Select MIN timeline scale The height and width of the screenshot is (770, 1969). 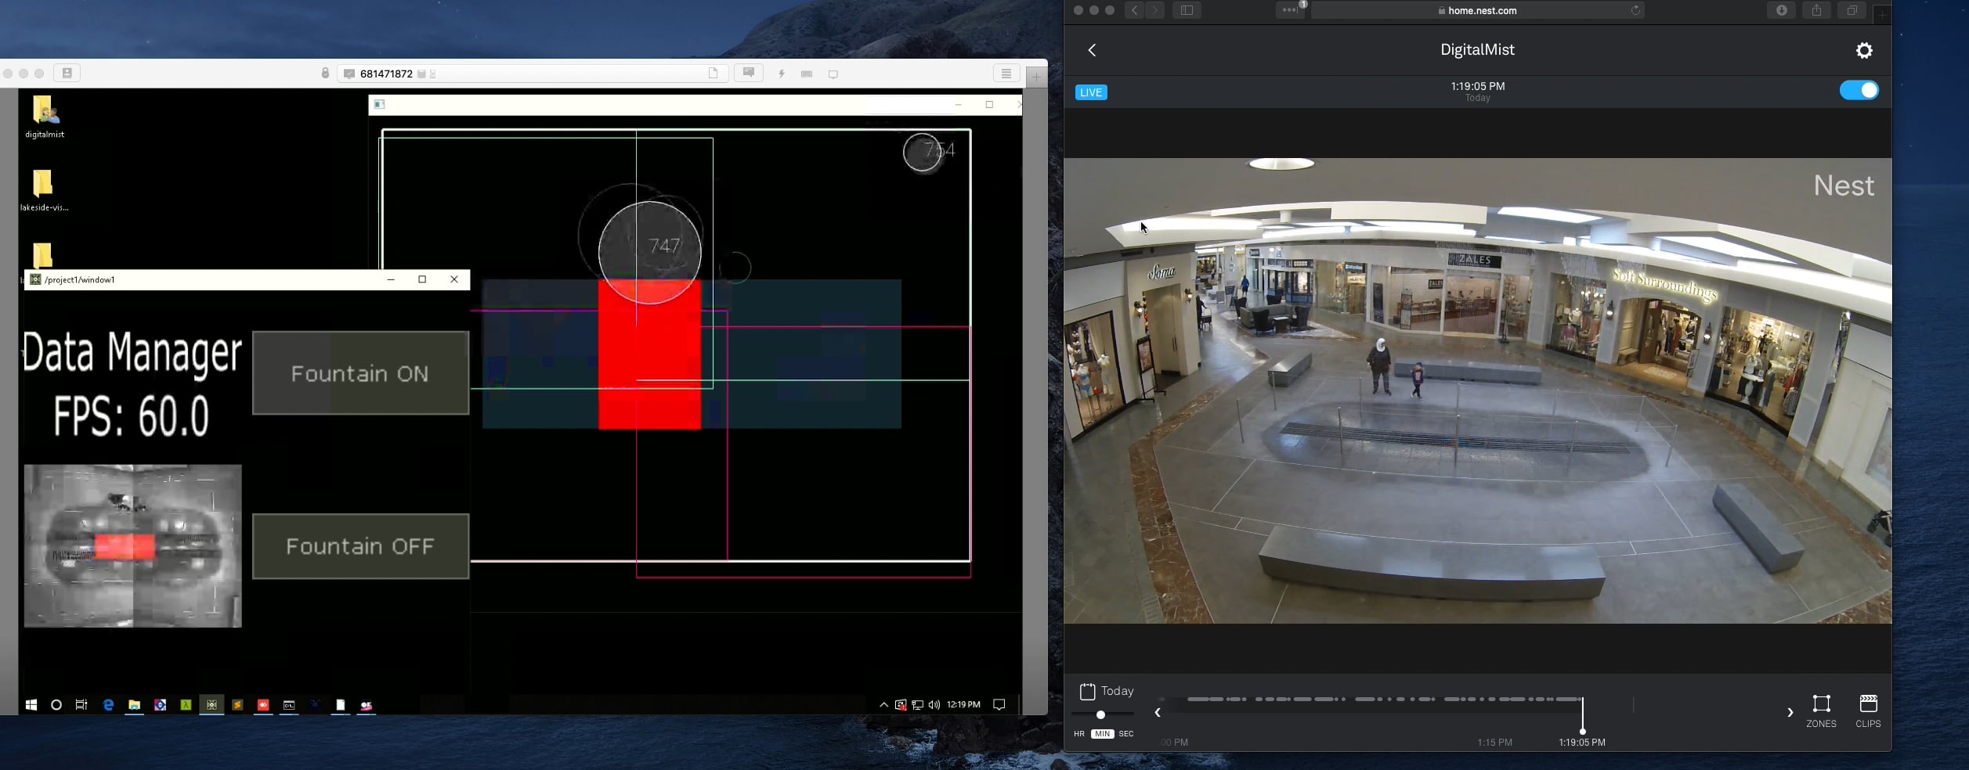pos(1102,734)
